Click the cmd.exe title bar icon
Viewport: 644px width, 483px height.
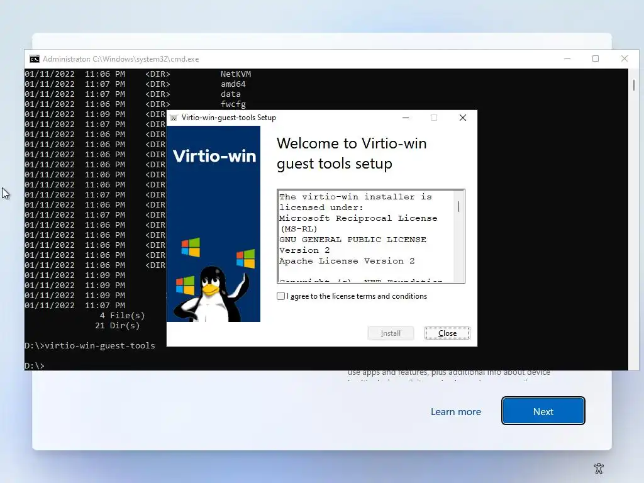coord(35,59)
